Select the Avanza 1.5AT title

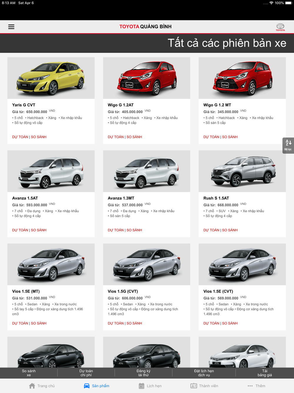point(25,198)
